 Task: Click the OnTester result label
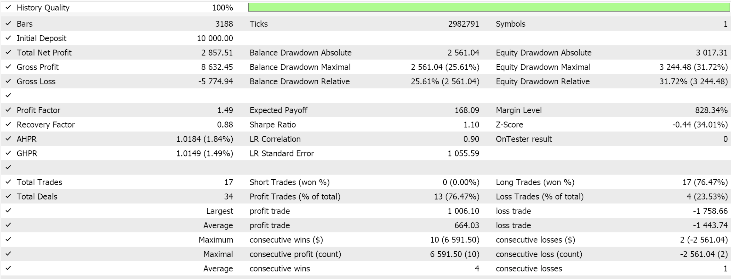pyautogui.click(x=524, y=139)
